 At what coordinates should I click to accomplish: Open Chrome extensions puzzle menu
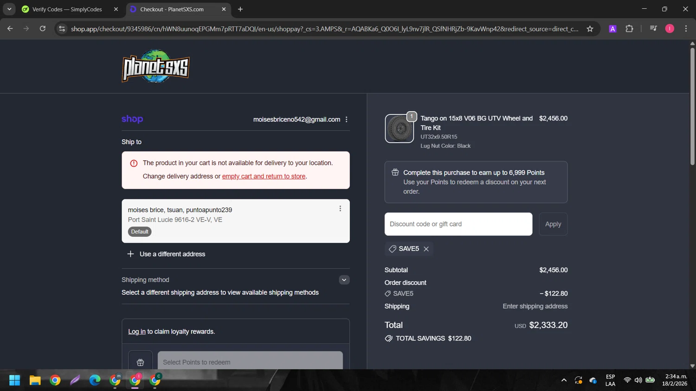click(629, 29)
